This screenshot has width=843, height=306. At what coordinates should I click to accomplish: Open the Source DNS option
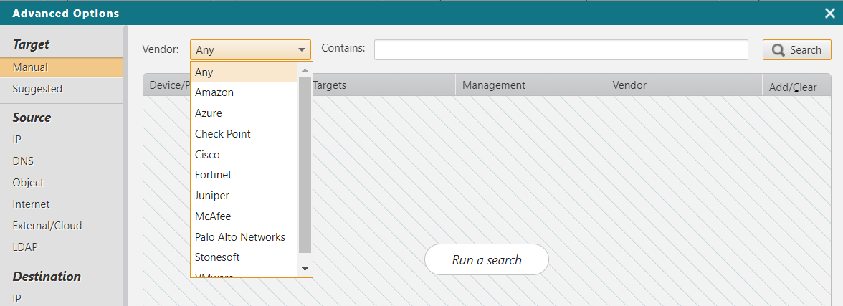[23, 161]
